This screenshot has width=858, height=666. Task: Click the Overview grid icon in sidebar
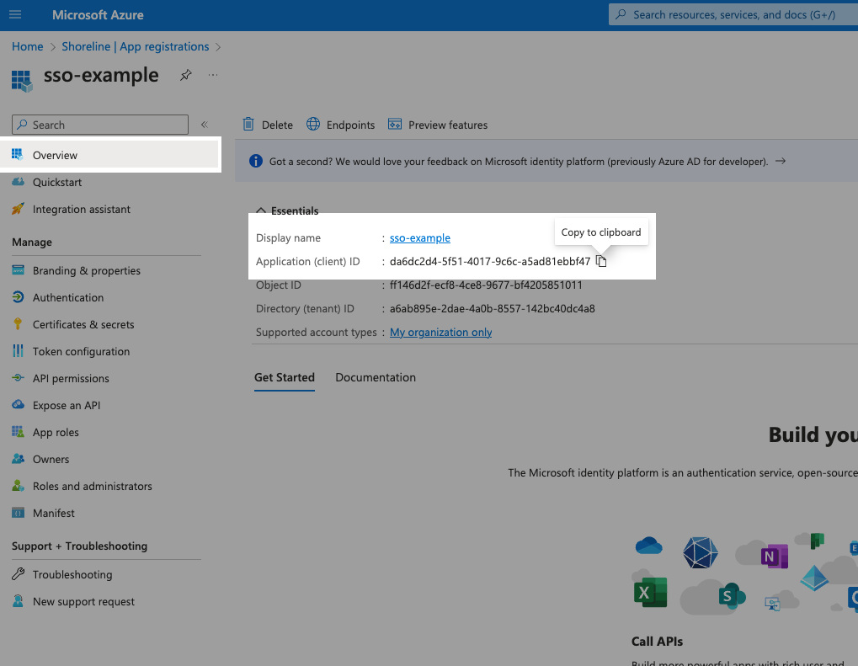coord(18,155)
